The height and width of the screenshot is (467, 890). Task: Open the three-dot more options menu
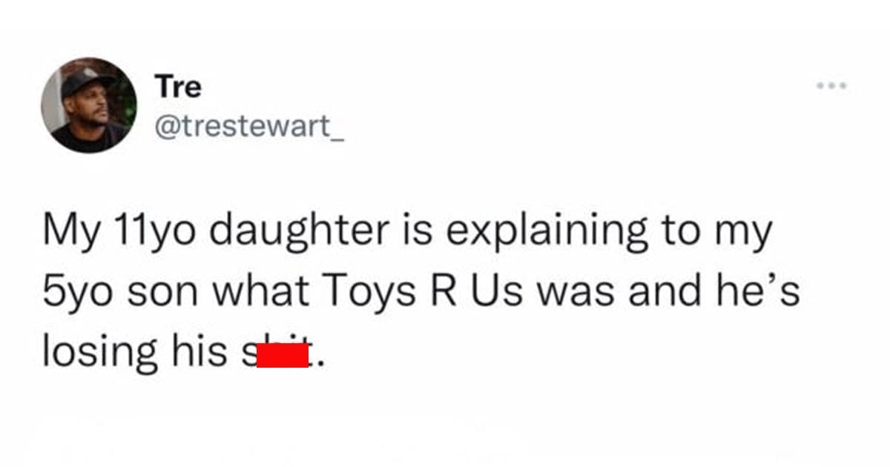point(831,86)
